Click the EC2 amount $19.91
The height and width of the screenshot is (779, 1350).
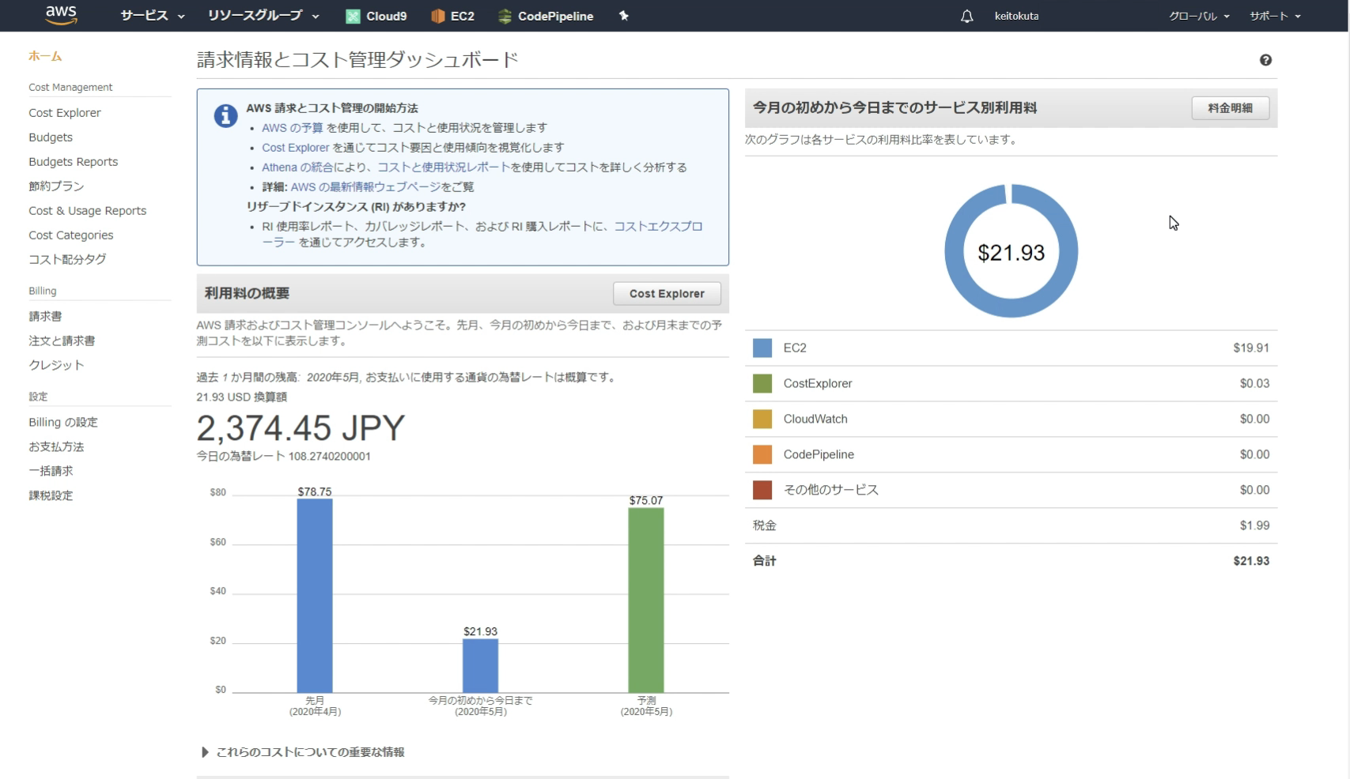click(1251, 348)
